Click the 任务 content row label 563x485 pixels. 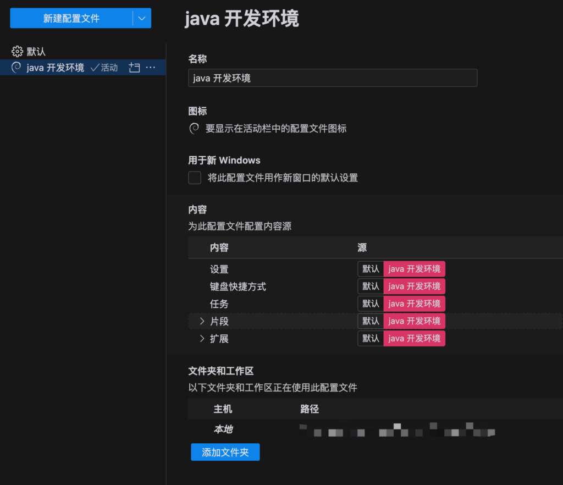coord(219,304)
